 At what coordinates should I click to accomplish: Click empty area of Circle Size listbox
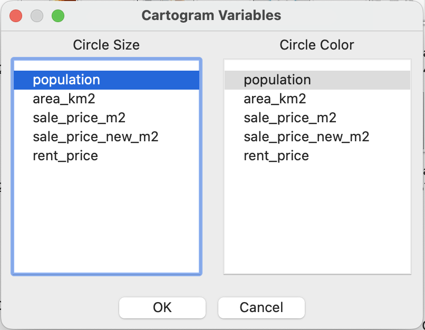coord(107,219)
